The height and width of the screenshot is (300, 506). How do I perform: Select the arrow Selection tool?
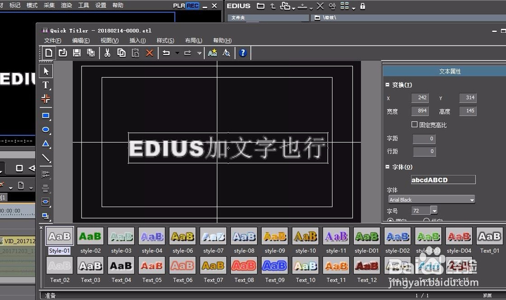click(x=46, y=71)
